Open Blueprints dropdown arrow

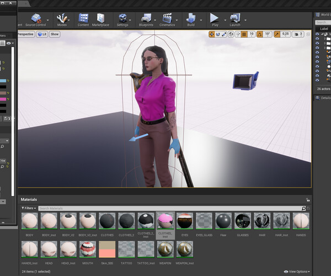155,20
